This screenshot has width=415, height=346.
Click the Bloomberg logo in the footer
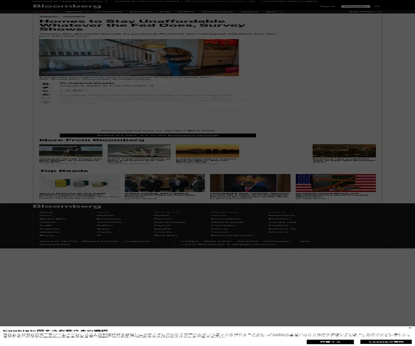(67, 206)
